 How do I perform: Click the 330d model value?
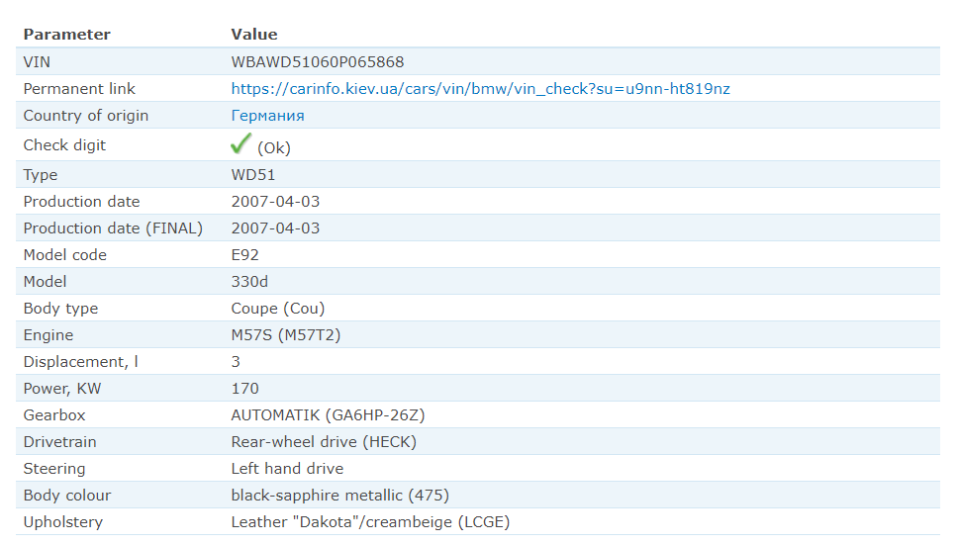(249, 282)
